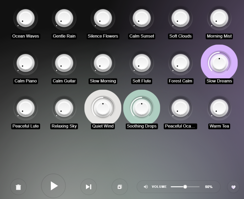
Task: Click the dice randomize icon
Action: [120, 187]
